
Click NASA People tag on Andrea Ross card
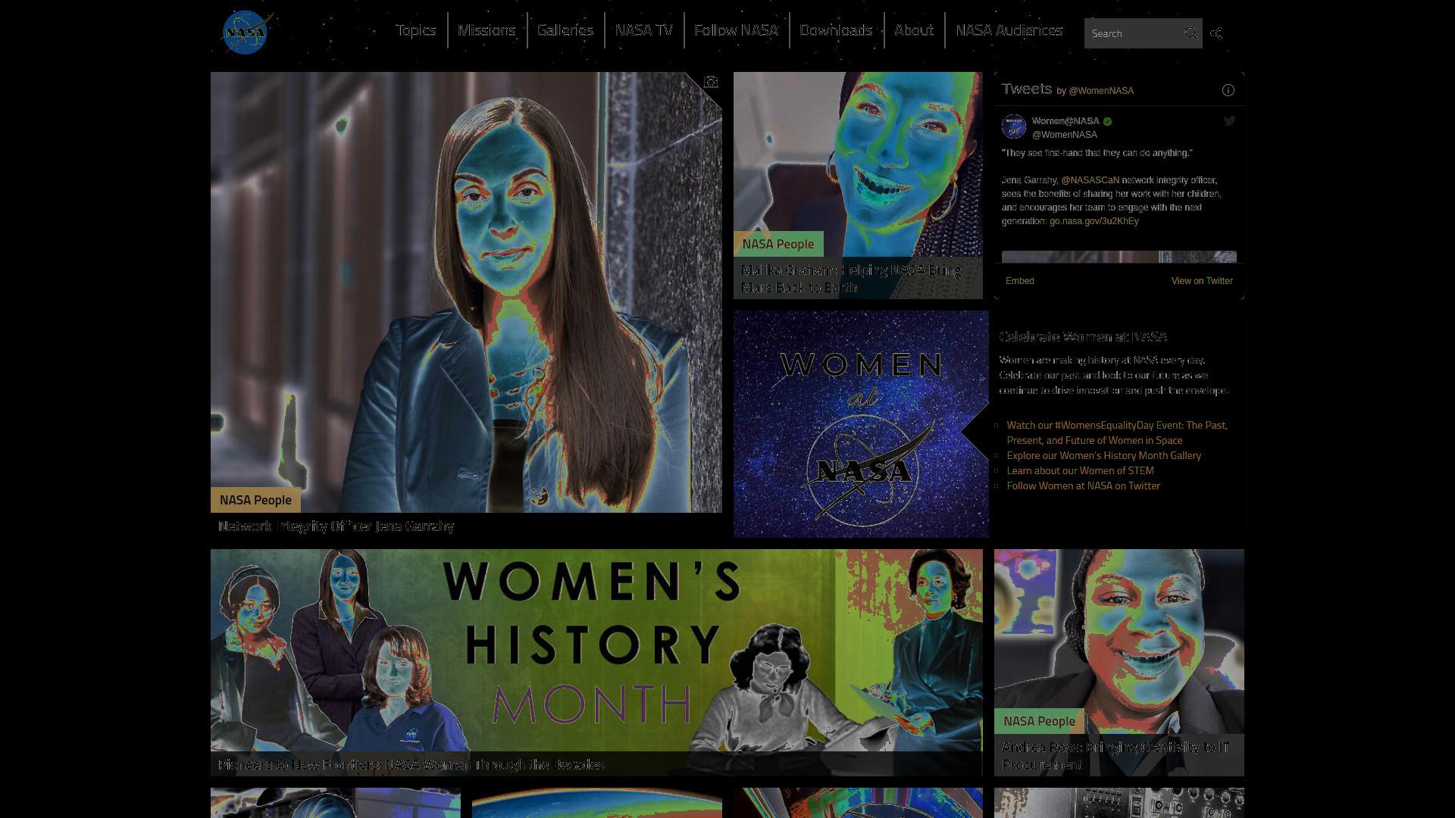click(1039, 721)
